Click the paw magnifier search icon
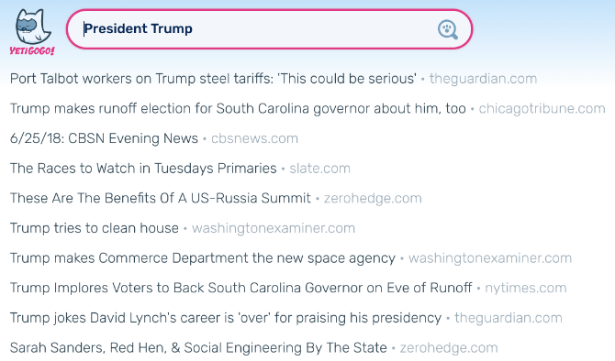This screenshot has height=361, width=615. pyautogui.click(x=448, y=29)
